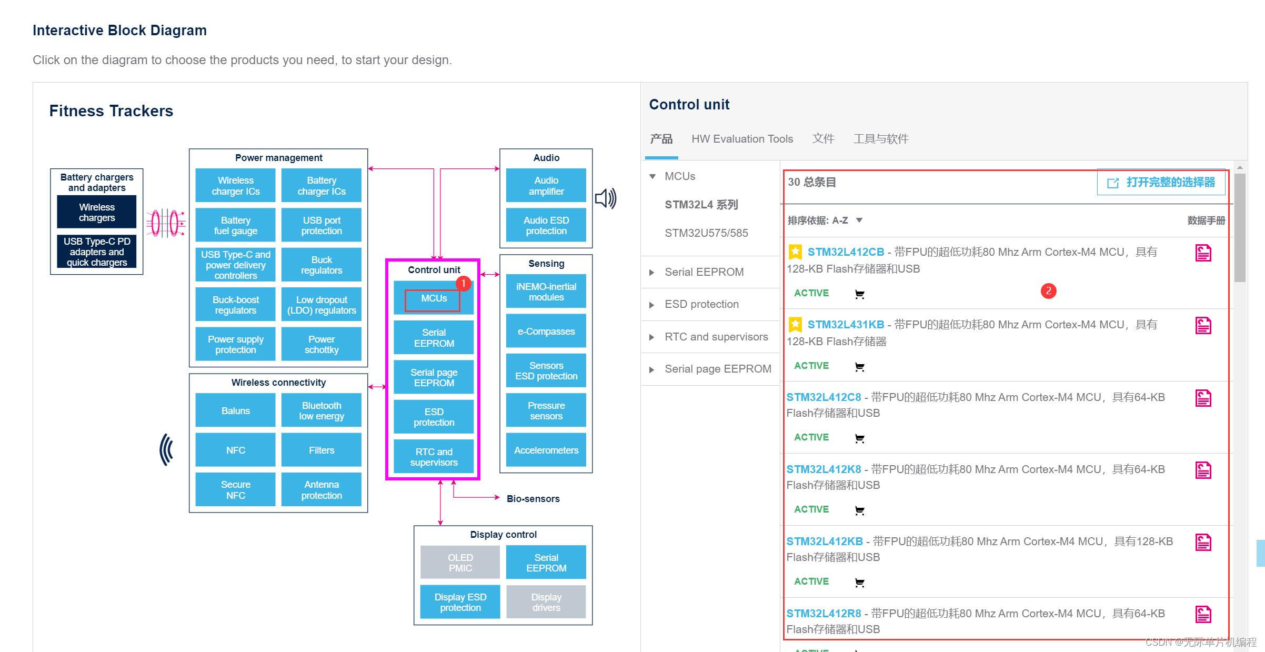
Task: Click the shopping cart icon under STM32L431KB
Action: (x=859, y=367)
